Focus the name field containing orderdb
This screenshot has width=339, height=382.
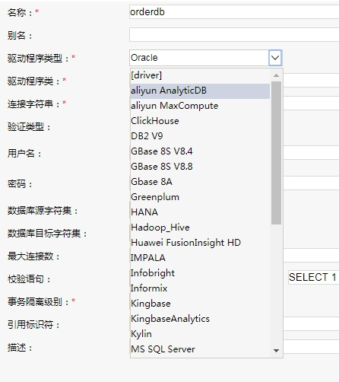pos(234,12)
